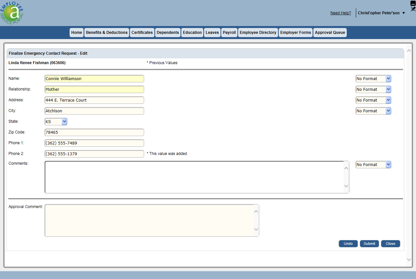Select the Payroll navigation tab
Image resolution: width=416 pixels, height=279 pixels.
tap(229, 33)
